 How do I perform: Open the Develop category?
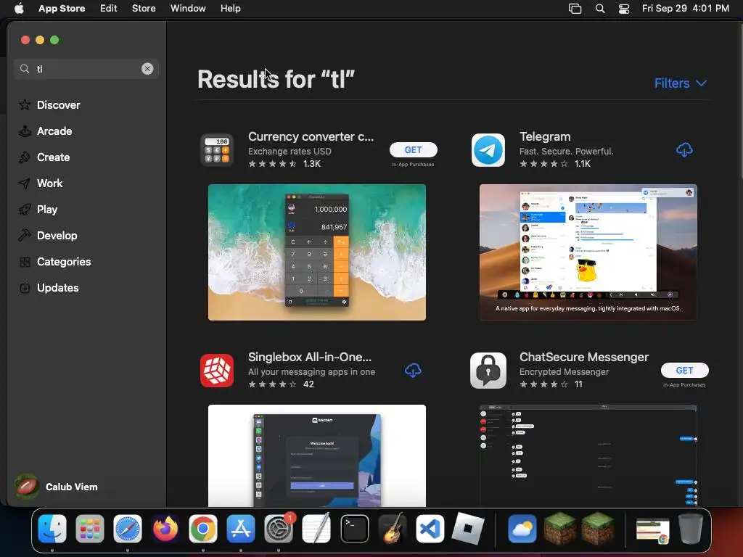click(x=48, y=236)
